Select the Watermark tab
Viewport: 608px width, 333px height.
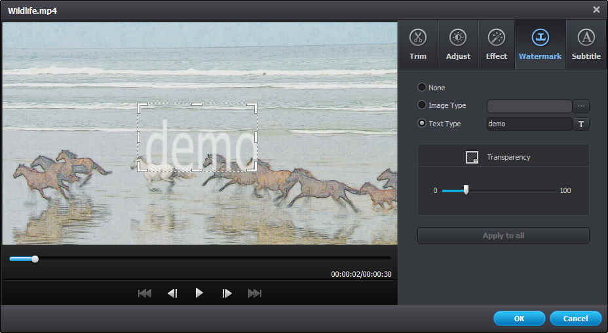(x=540, y=44)
